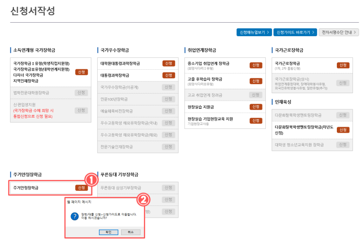This screenshot has height=246, width=363.
Task: Click 신청 next to 신·편입생지원
Action: point(81,110)
